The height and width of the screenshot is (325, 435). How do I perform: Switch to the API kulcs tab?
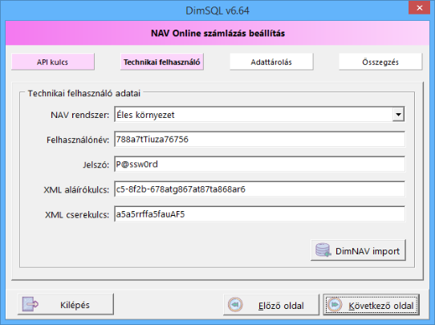(x=53, y=62)
